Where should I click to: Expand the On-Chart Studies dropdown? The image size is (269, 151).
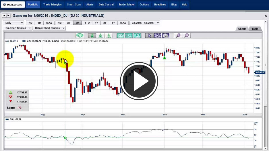18,28
